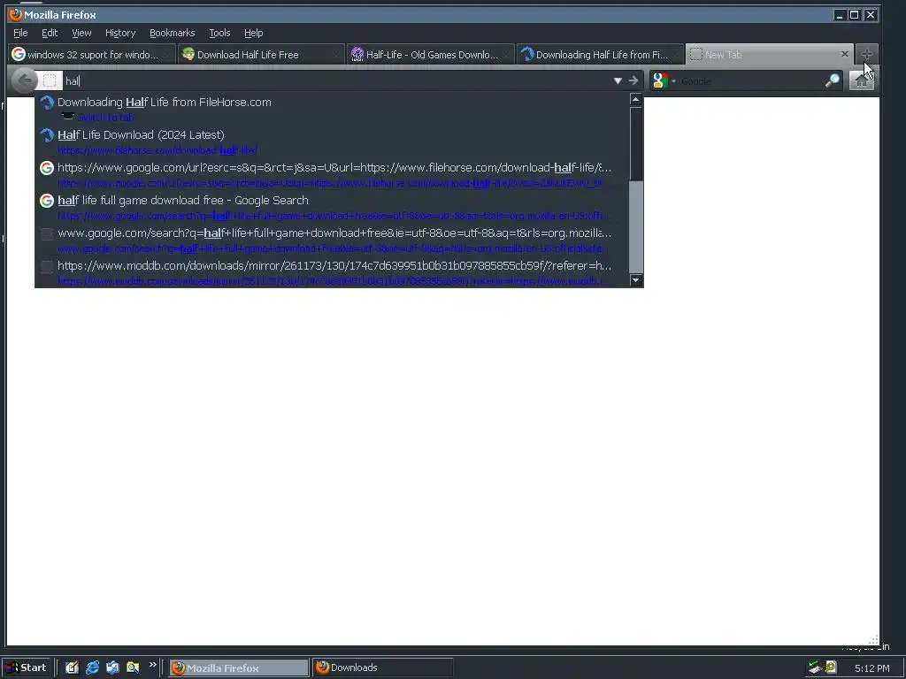Viewport: 906px width, 679px height.
Task: Close the New Tab tab
Action: pos(845,54)
